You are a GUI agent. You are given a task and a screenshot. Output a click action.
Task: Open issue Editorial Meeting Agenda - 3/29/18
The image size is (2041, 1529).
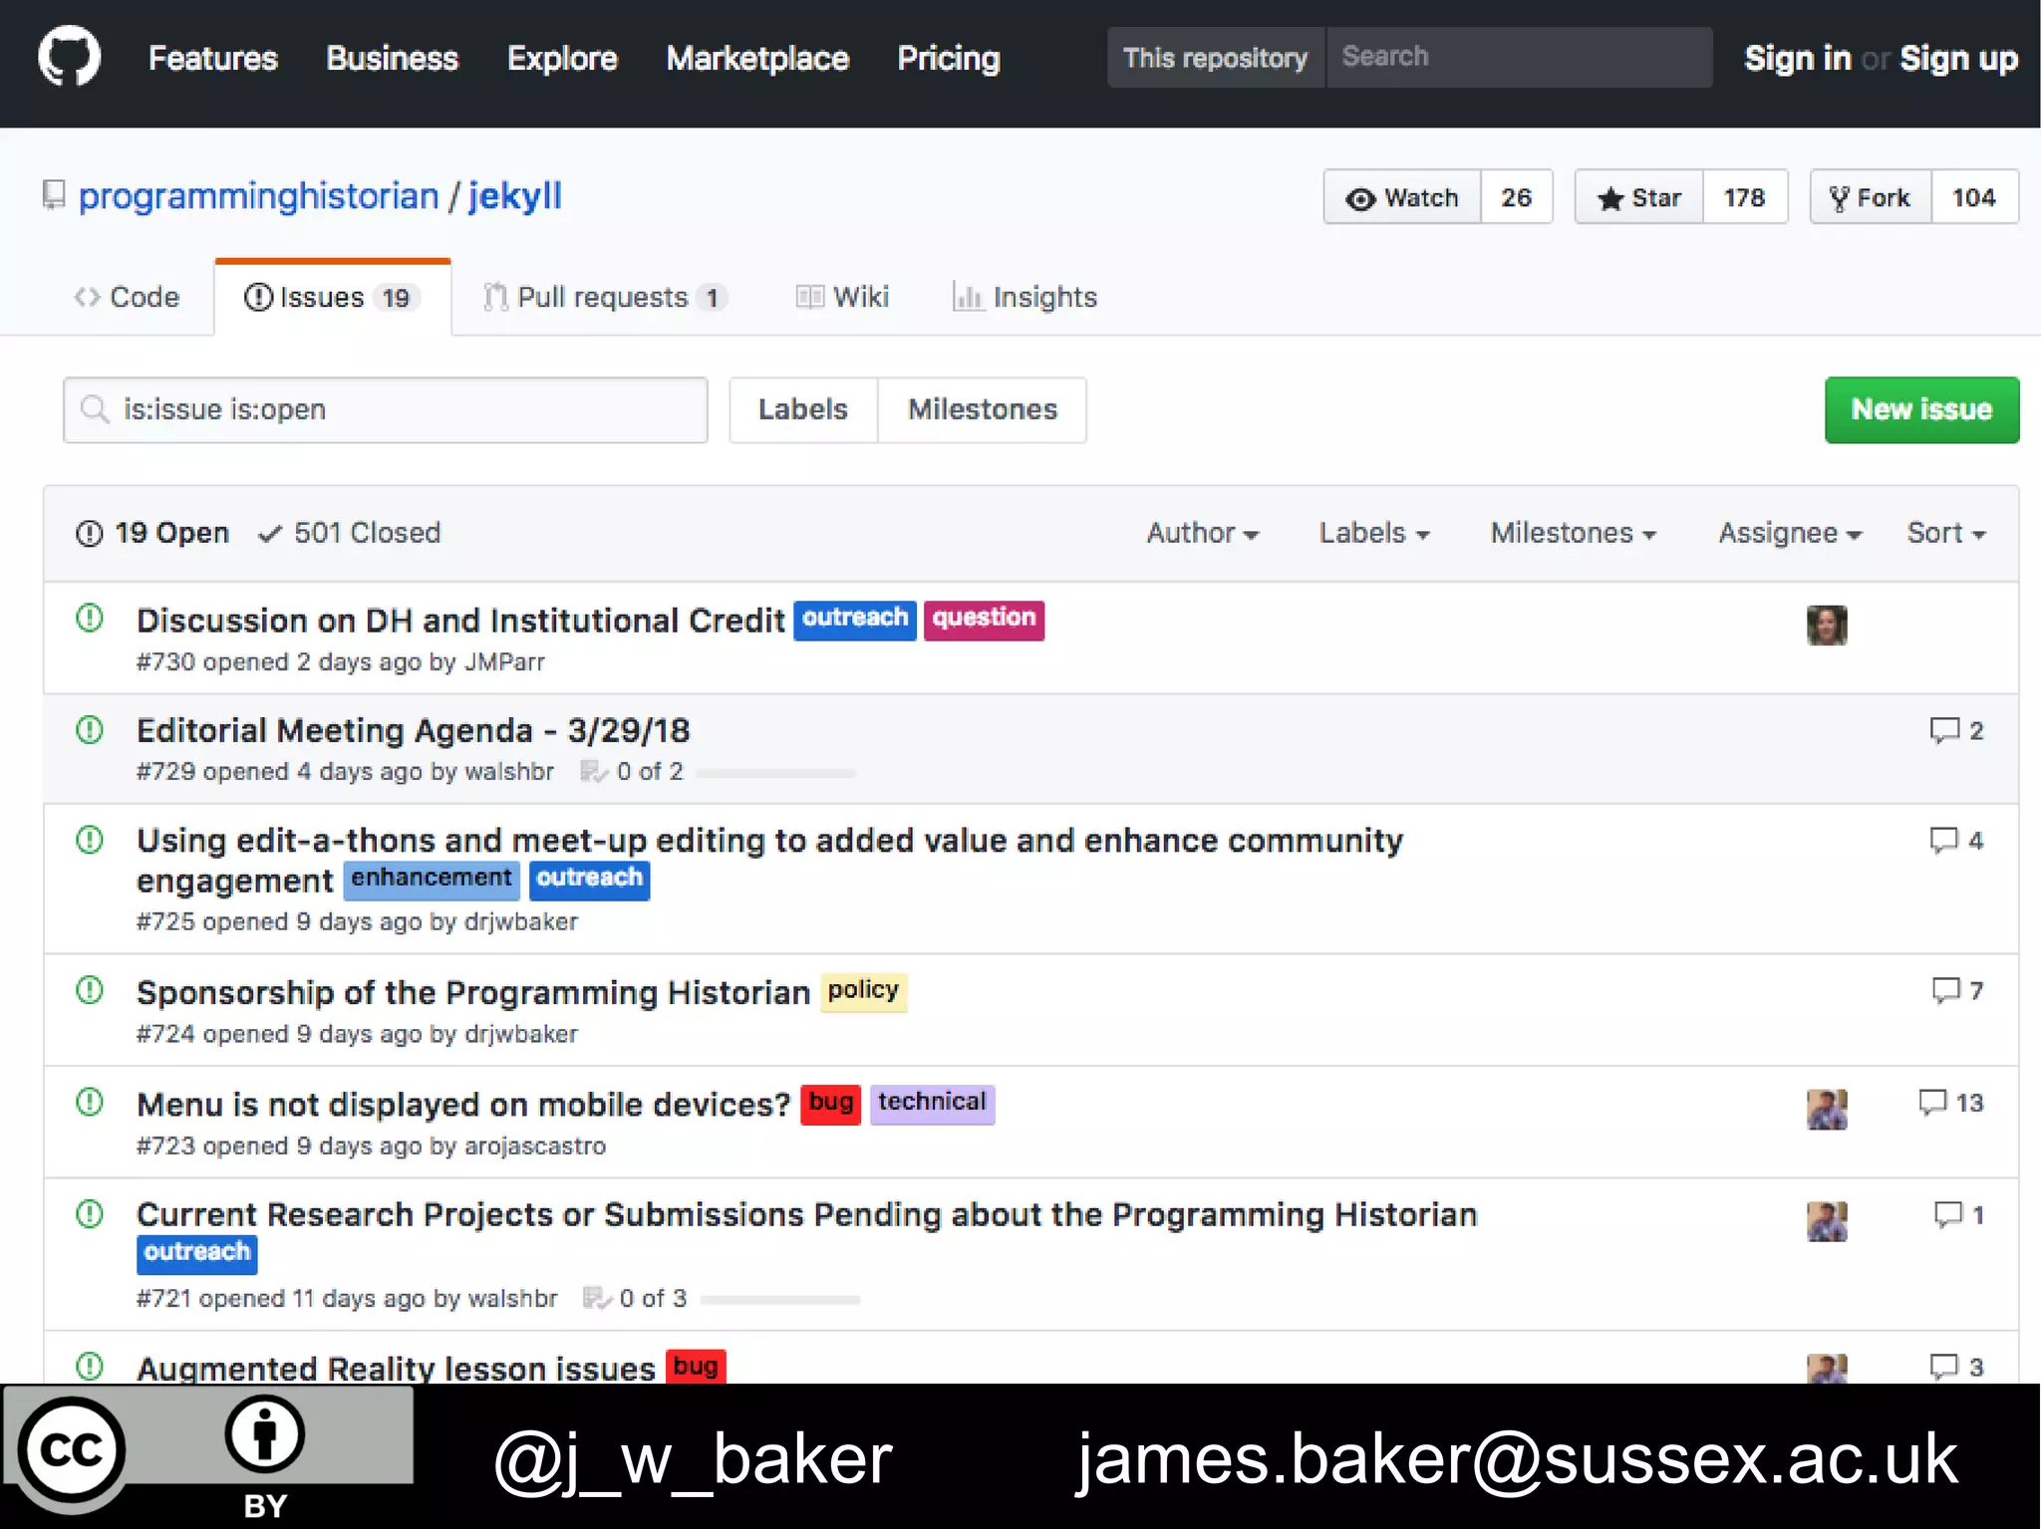413,731
